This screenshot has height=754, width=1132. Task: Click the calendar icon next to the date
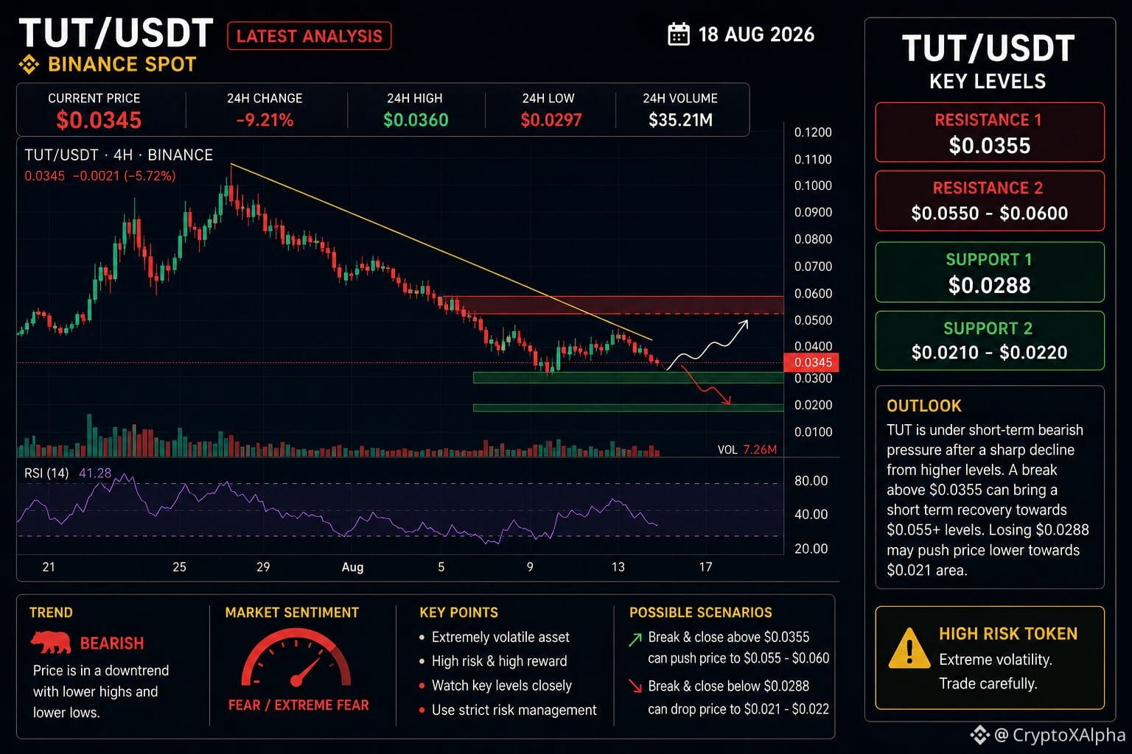pos(678,35)
